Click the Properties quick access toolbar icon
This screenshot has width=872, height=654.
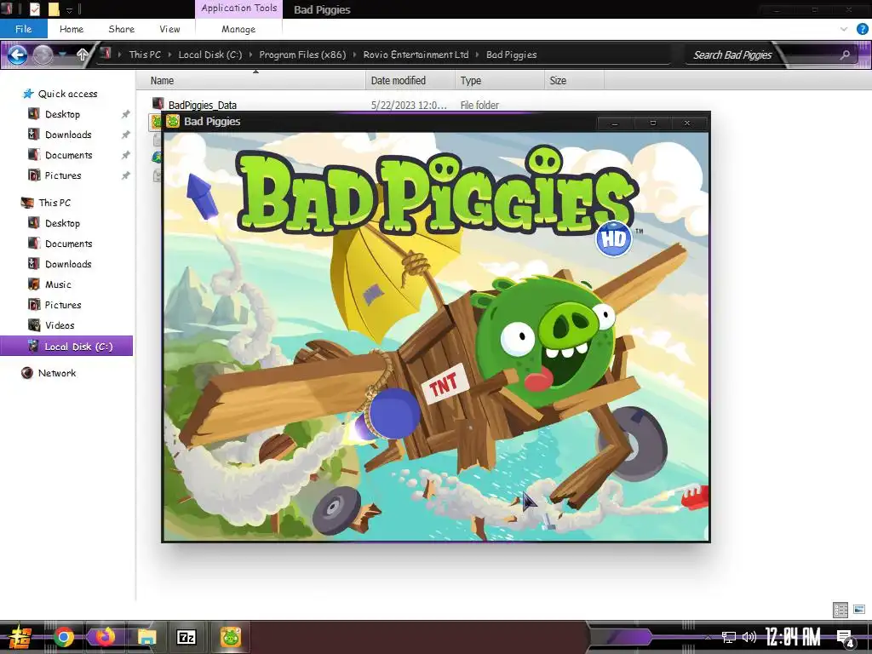pyautogui.click(x=34, y=9)
